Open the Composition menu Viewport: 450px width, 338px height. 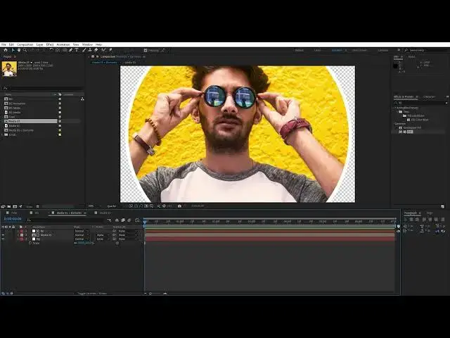25,44
